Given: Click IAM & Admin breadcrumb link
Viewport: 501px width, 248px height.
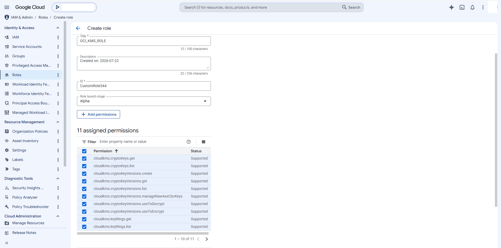Looking at the screenshot, I should (22, 17).
